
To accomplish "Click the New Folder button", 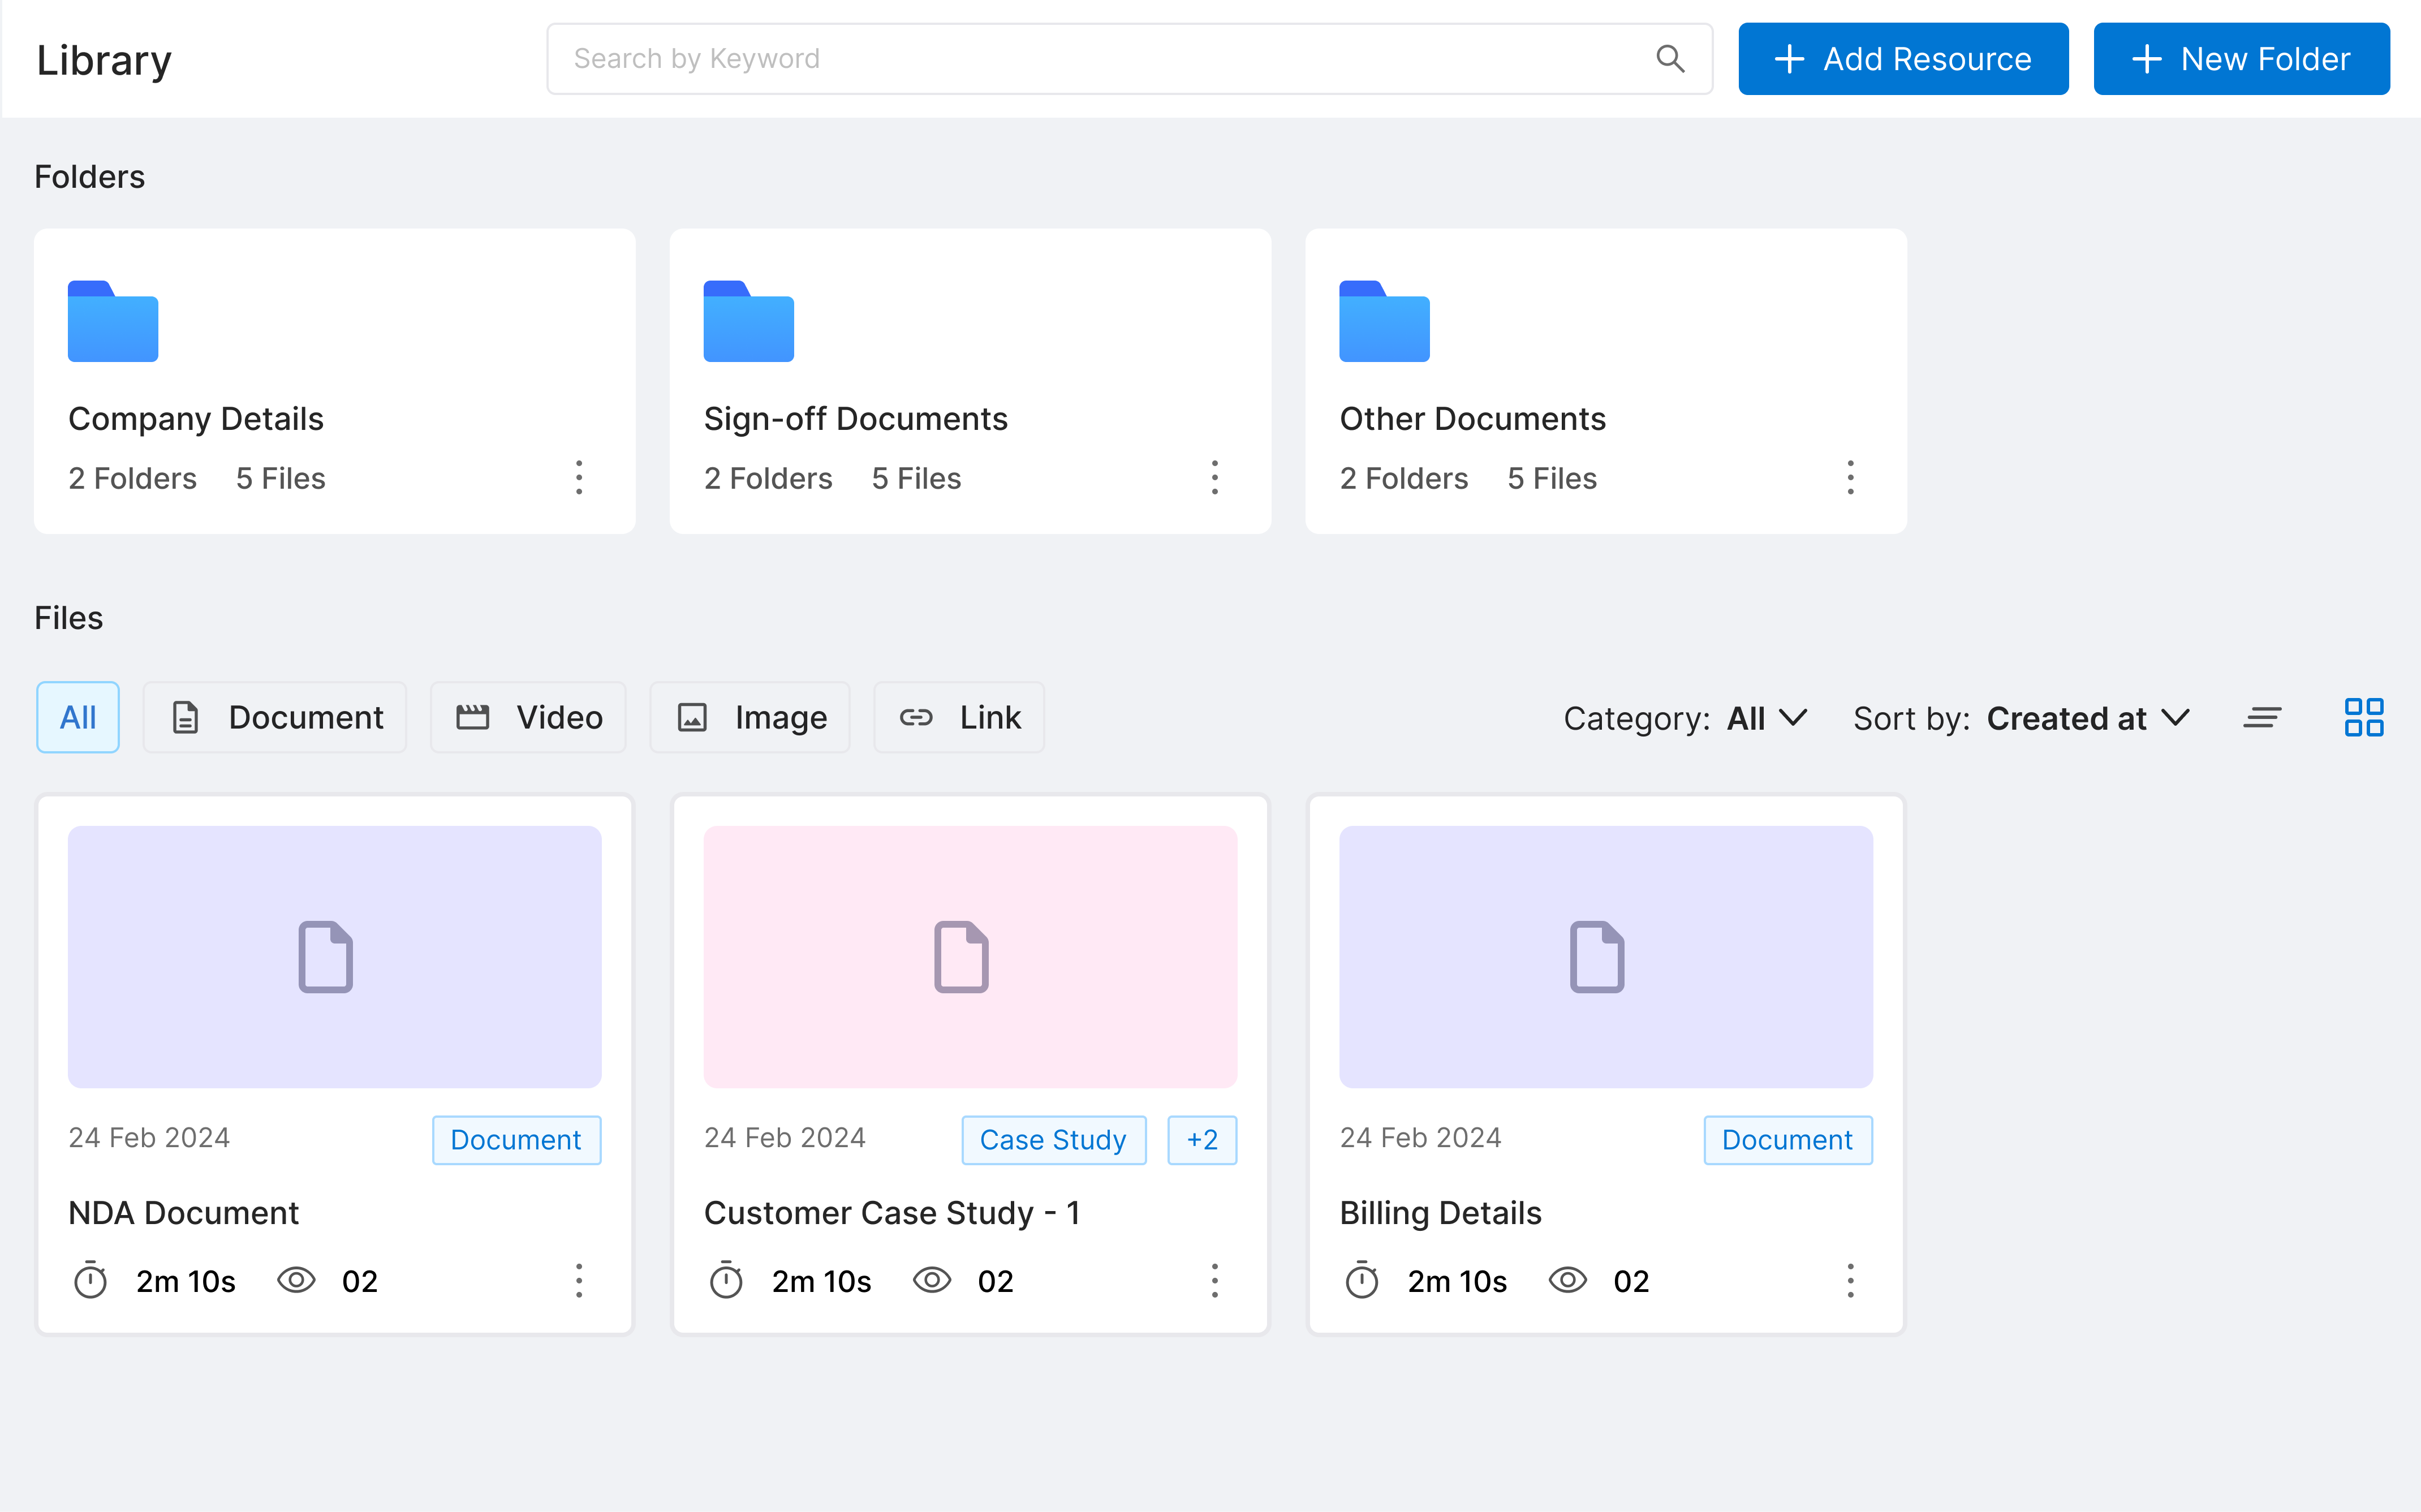I will coord(2241,59).
